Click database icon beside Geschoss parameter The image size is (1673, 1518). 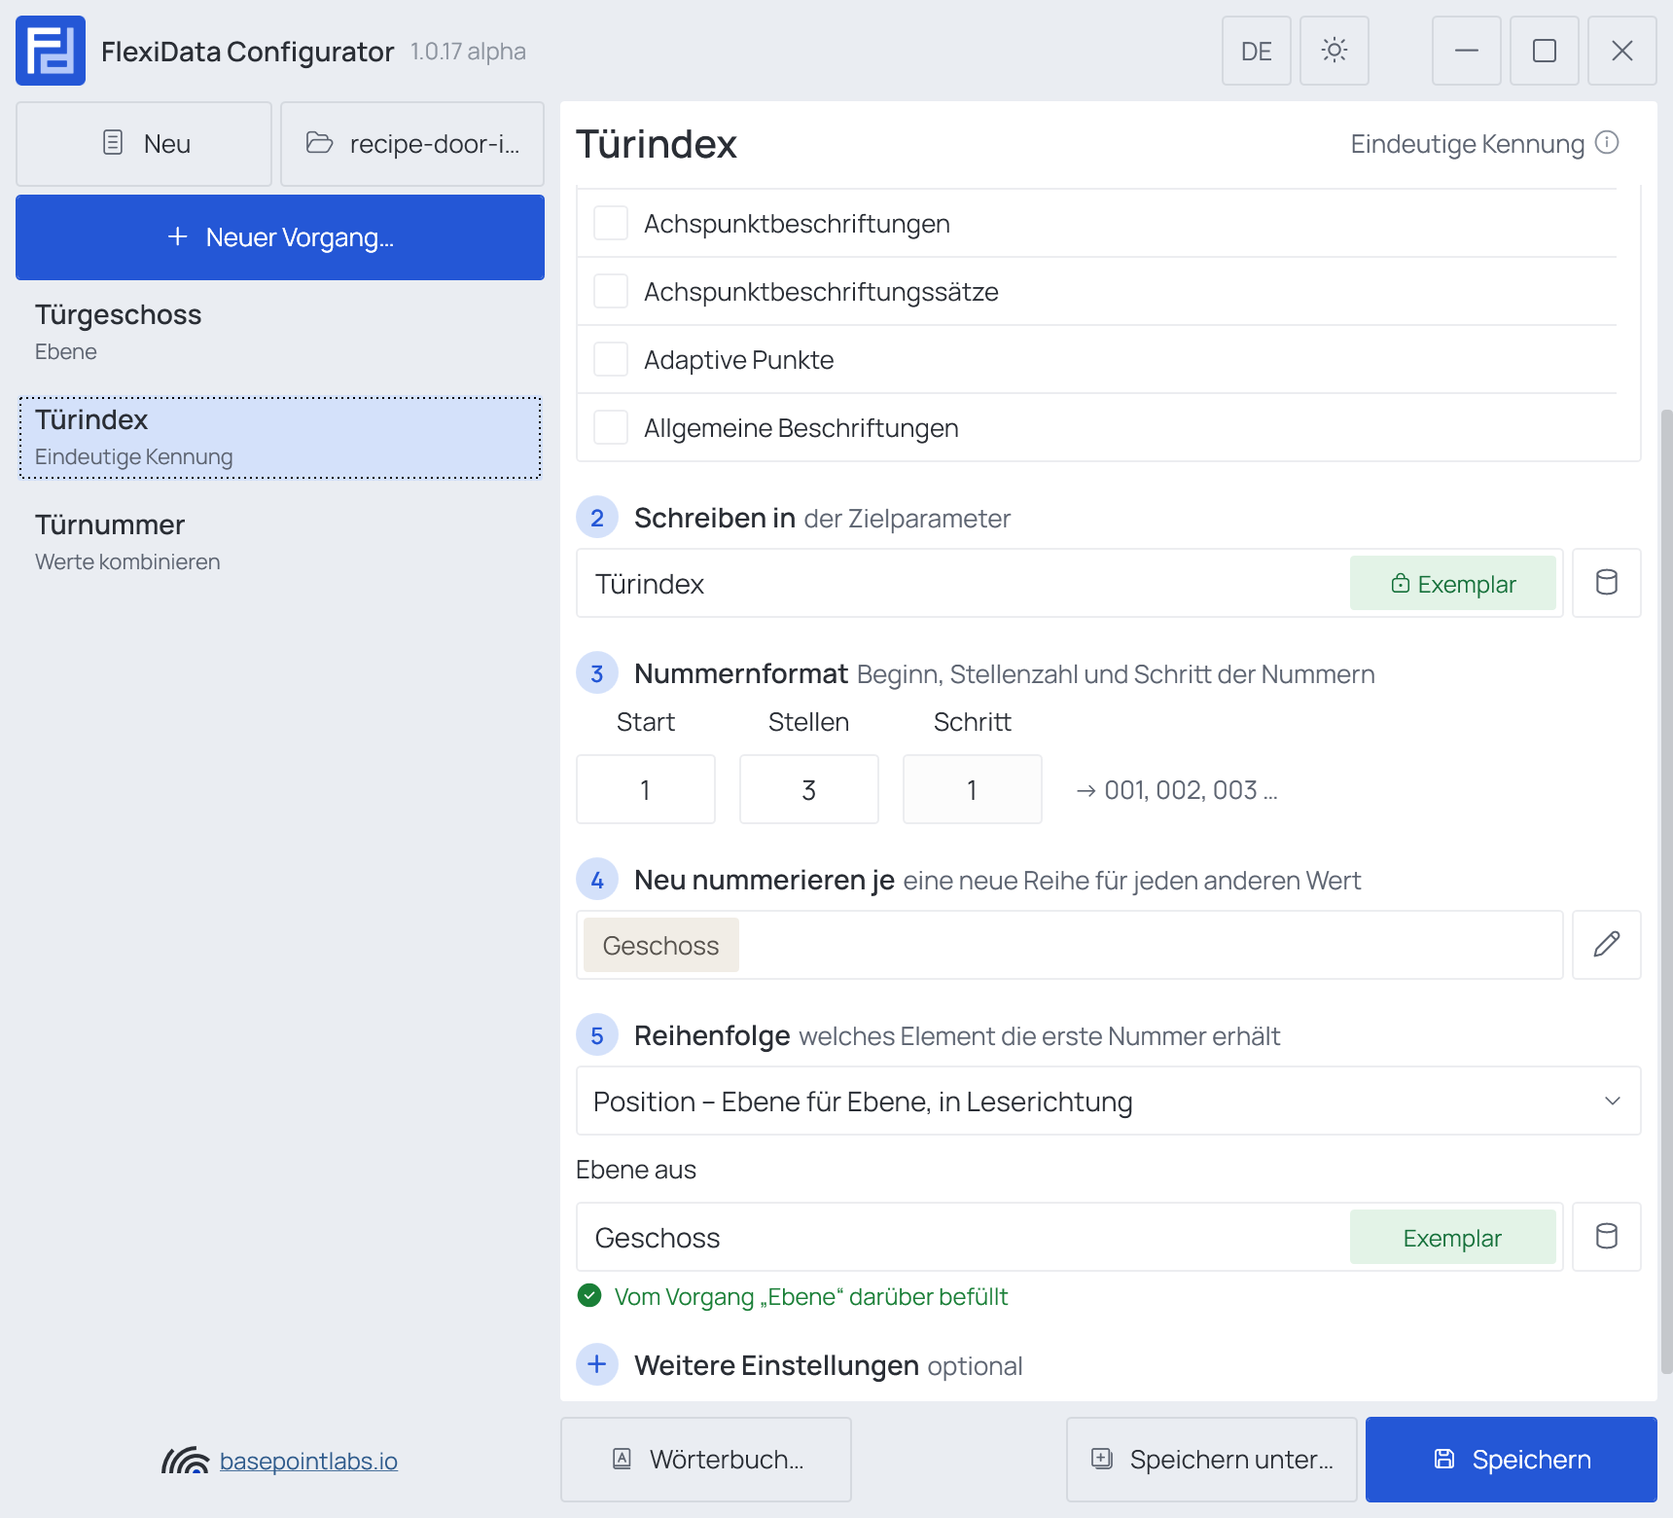[1607, 1237]
